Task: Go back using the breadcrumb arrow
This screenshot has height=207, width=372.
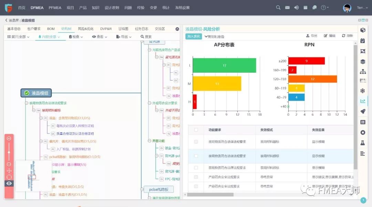Action: click(6, 20)
